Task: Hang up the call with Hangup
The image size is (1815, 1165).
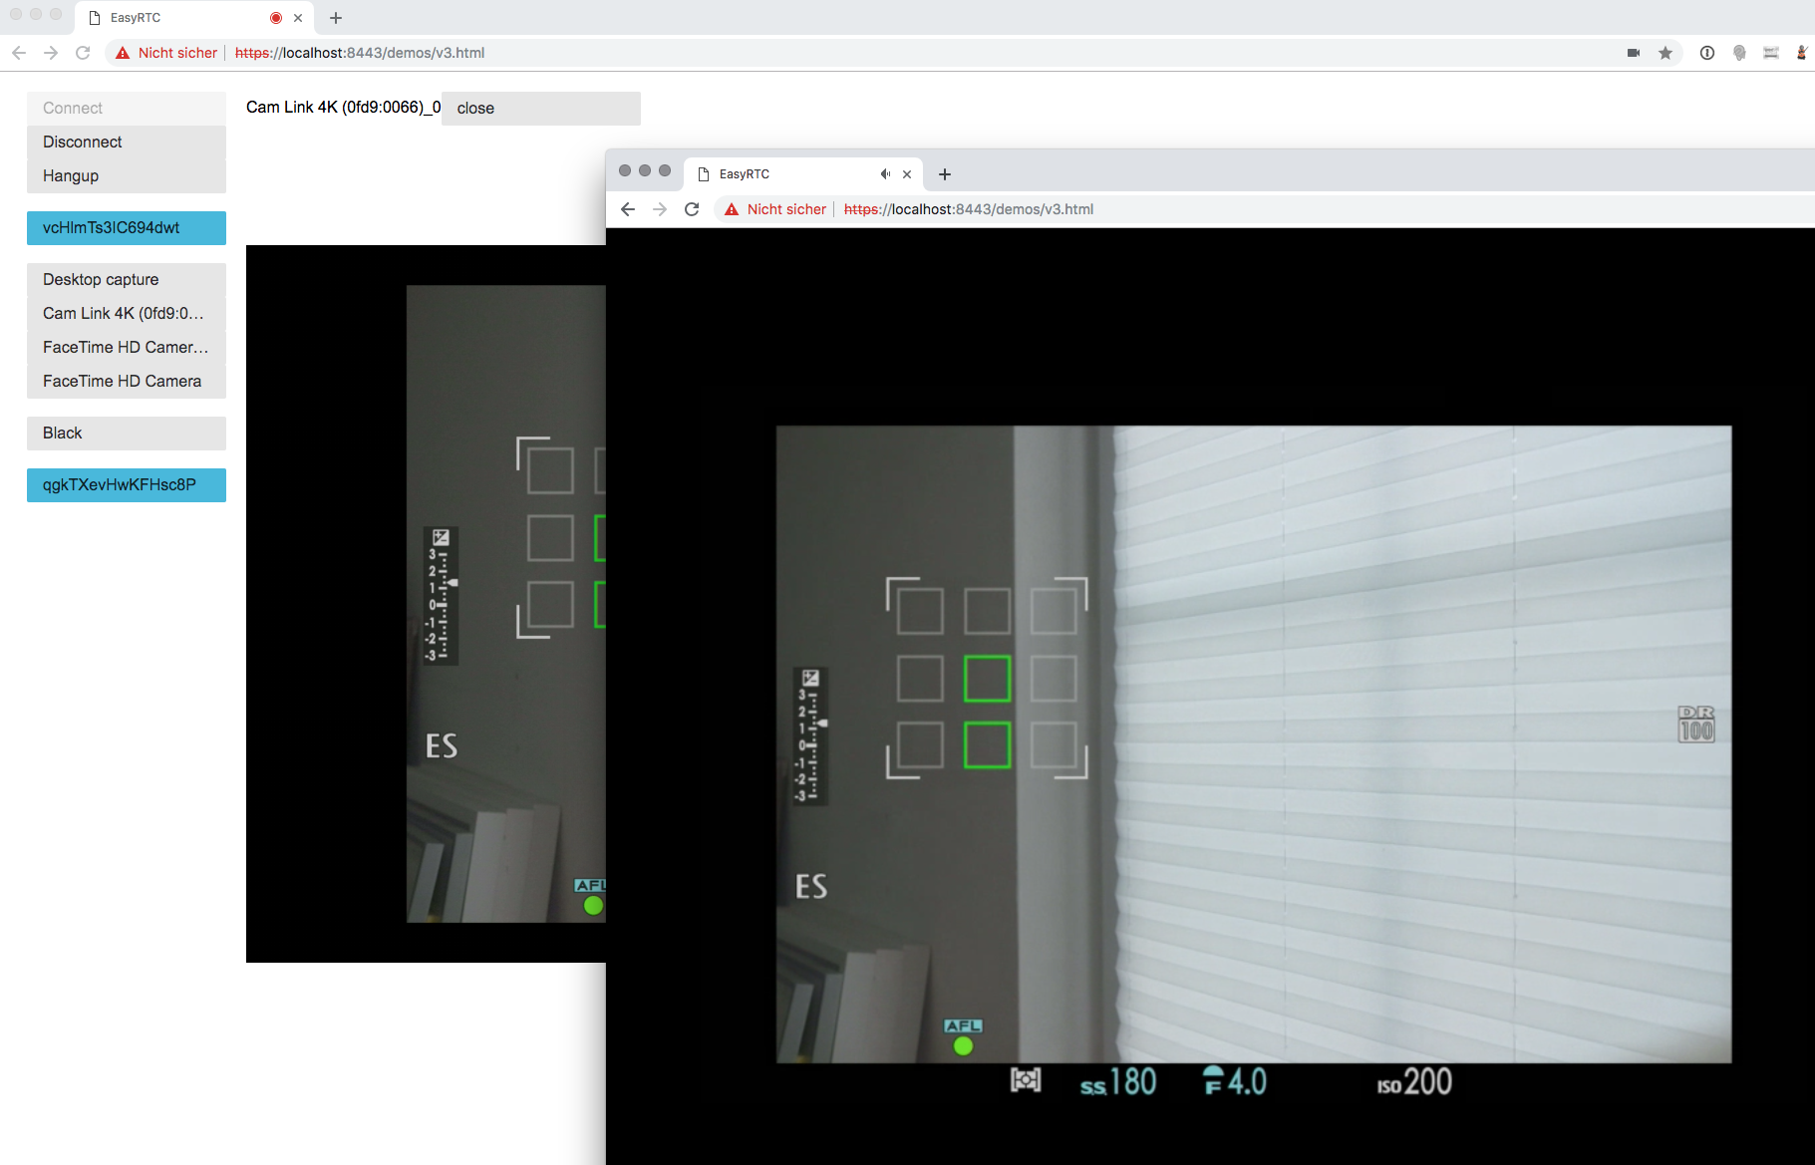Action: point(127,176)
